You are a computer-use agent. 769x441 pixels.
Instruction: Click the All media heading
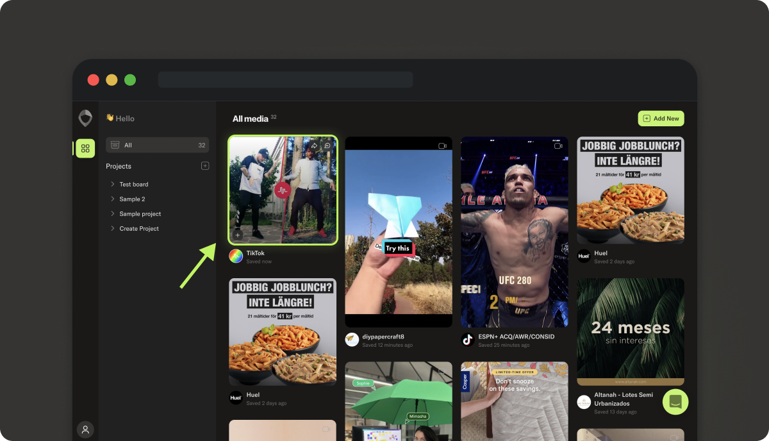[251, 119]
